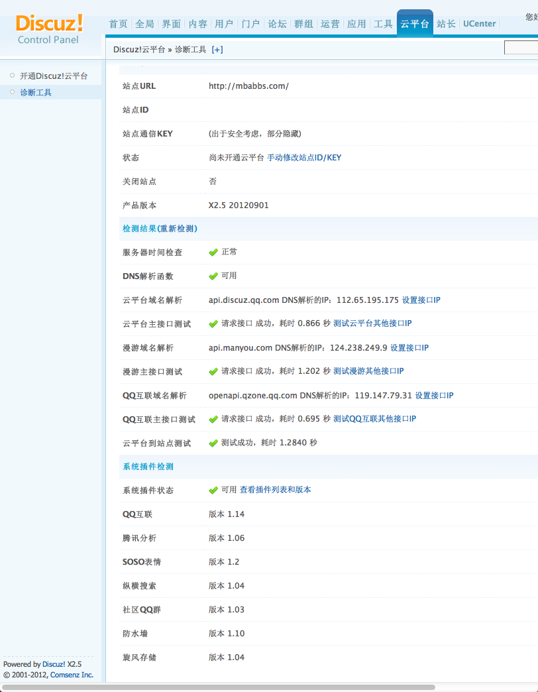Open the 首页 tab
The image size is (538, 692).
[x=118, y=24]
